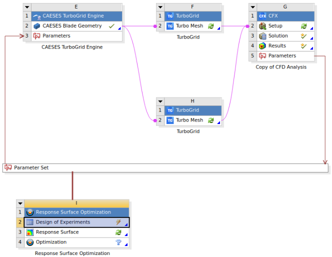Select the Response Surface cell

[x=76, y=232]
